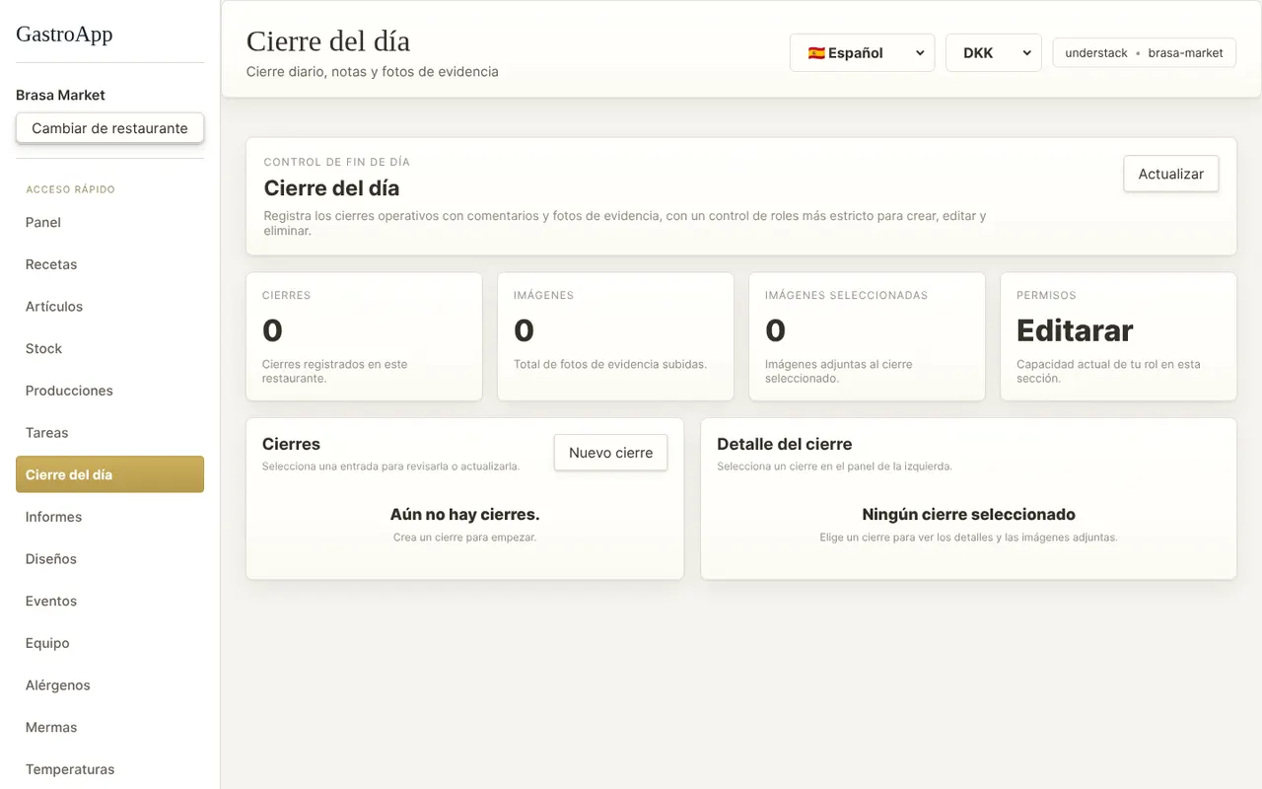
Task: Click the Imágenes count card
Action: pos(615,336)
